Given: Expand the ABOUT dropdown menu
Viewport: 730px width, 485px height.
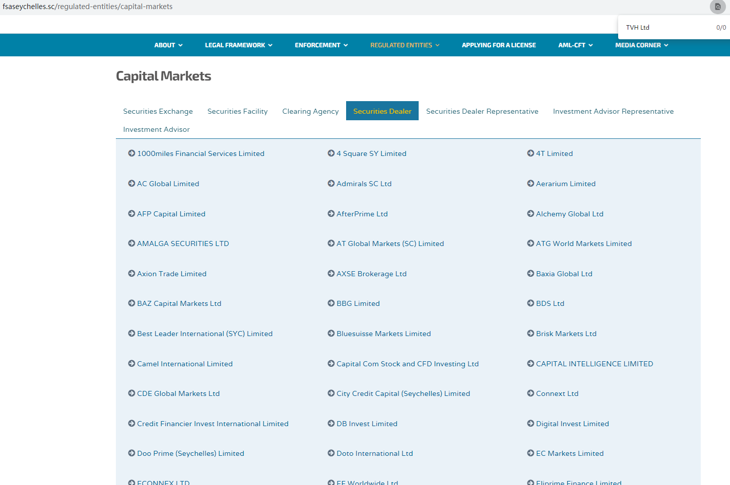Looking at the screenshot, I should click(x=168, y=45).
